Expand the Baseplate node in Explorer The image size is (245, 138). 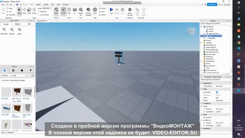point(204,38)
